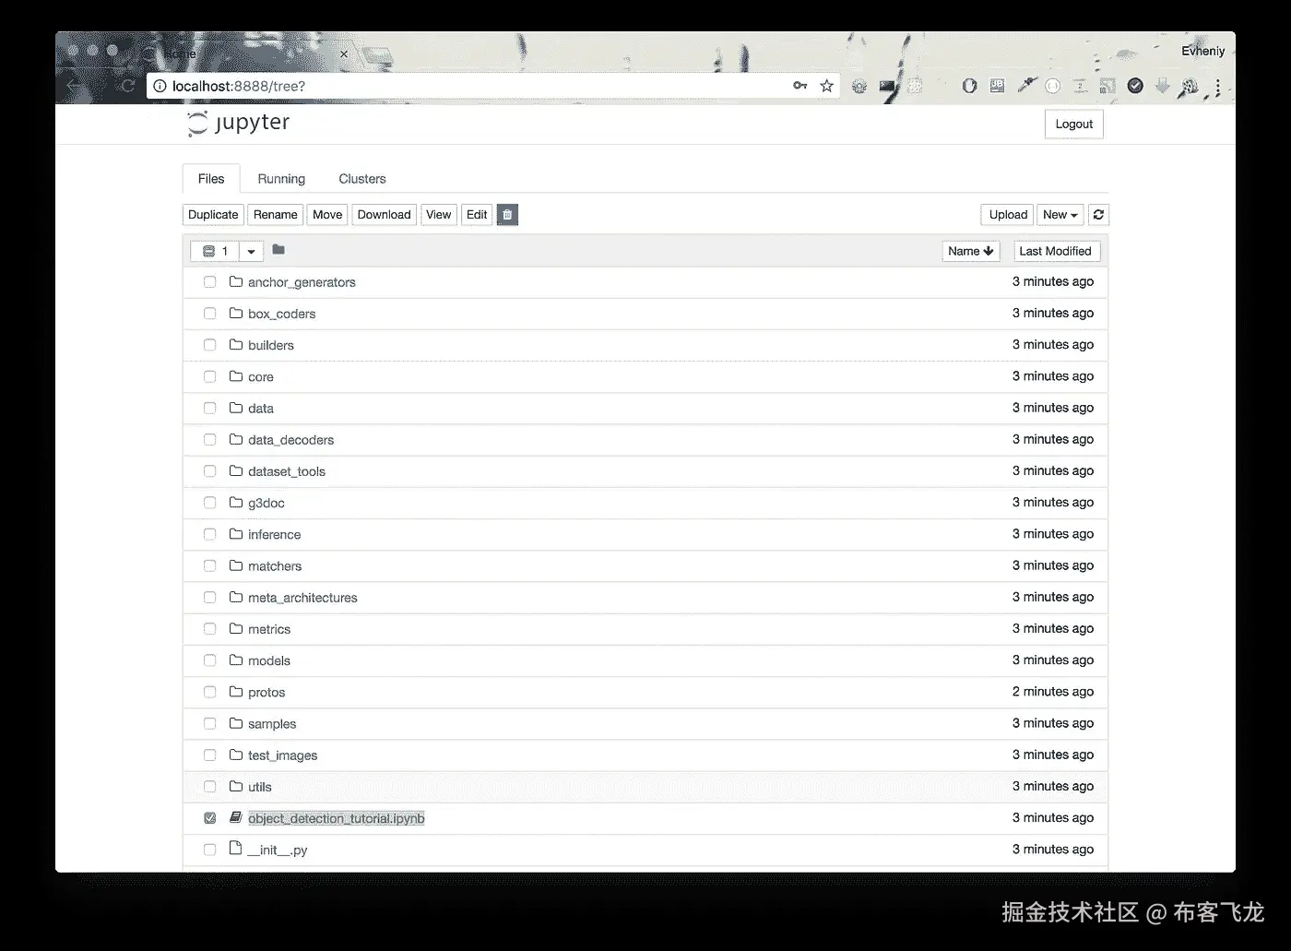Screen dimensions: 1291x951
Task: Click file icon of __init__.py
Action: (x=236, y=849)
